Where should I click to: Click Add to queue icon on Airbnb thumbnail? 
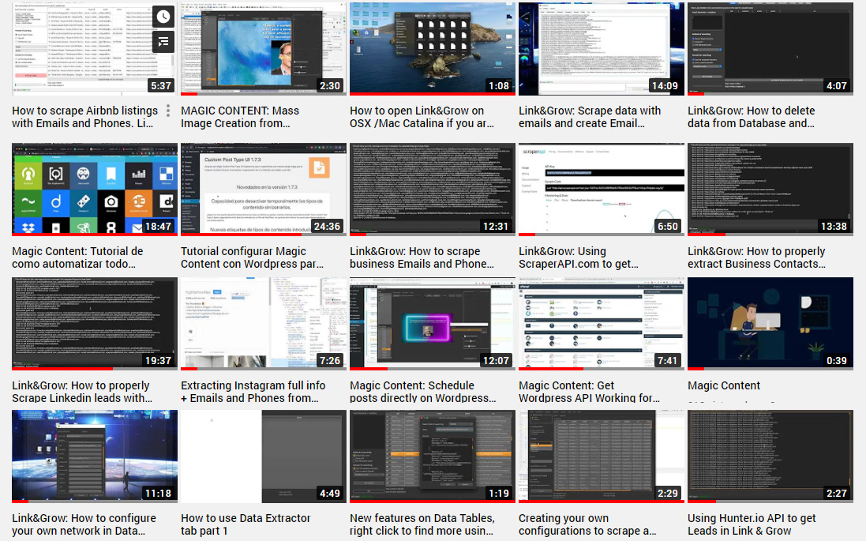point(163,43)
